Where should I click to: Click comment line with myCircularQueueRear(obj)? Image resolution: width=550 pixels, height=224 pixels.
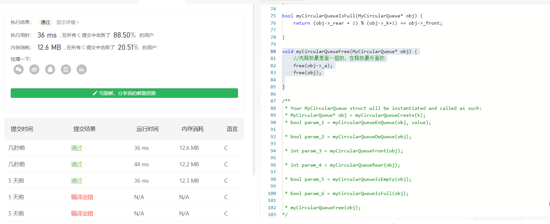(342, 165)
